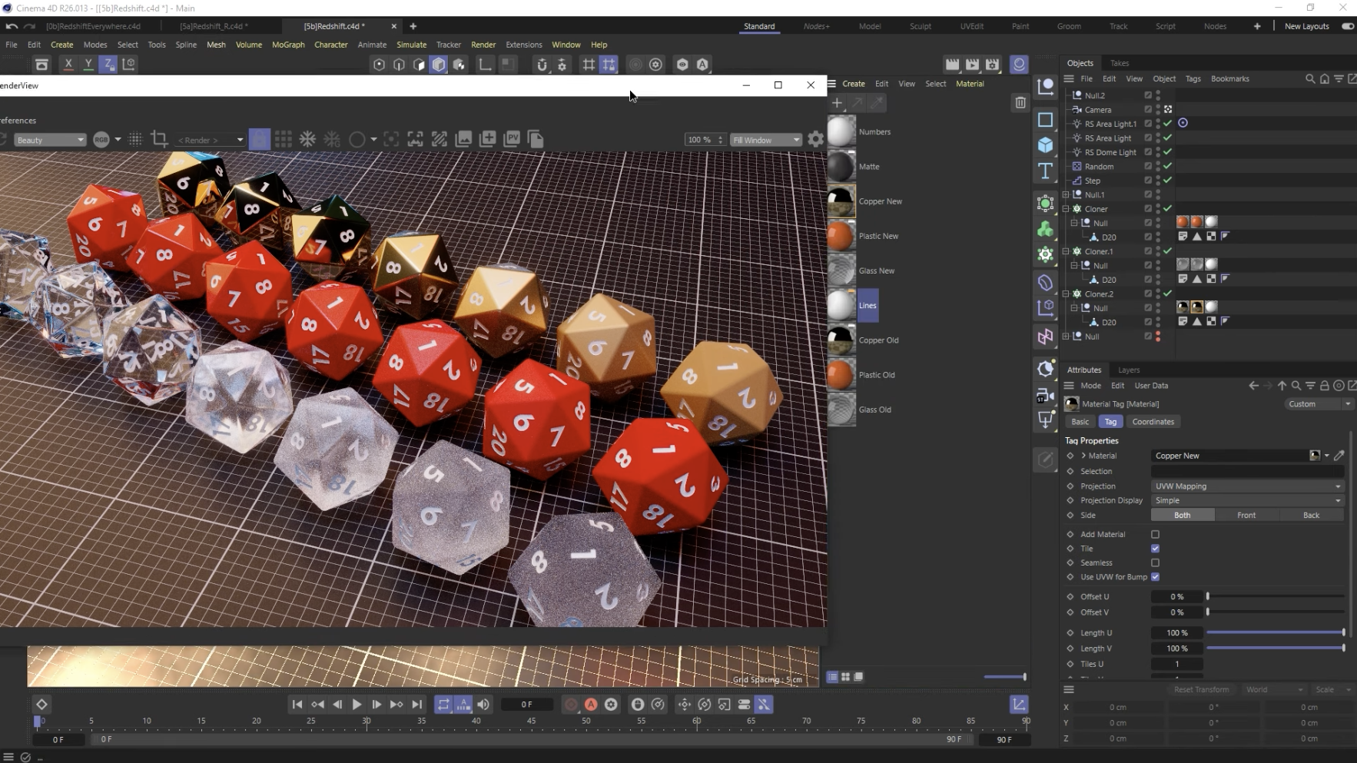
Task: Switch to the Layers tab
Action: click(x=1129, y=370)
